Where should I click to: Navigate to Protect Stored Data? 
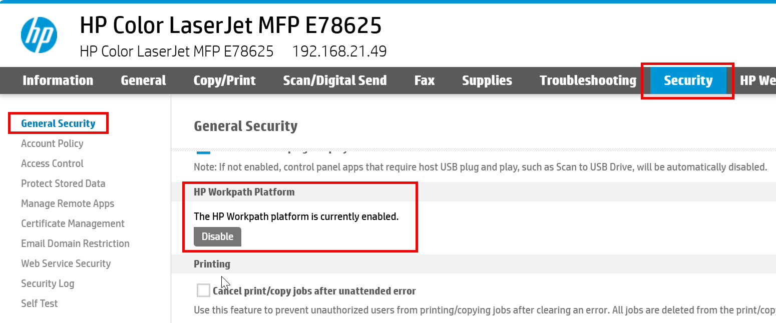(x=63, y=183)
